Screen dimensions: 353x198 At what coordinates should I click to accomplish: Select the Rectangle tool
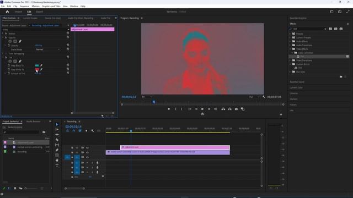pos(57,155)
